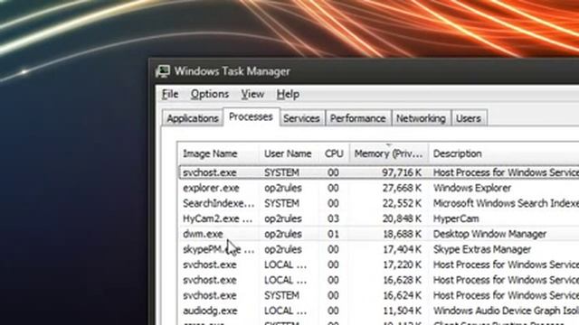579x325 pixels.
Task: Click the 27,668 K memory value
Action: 402,188
